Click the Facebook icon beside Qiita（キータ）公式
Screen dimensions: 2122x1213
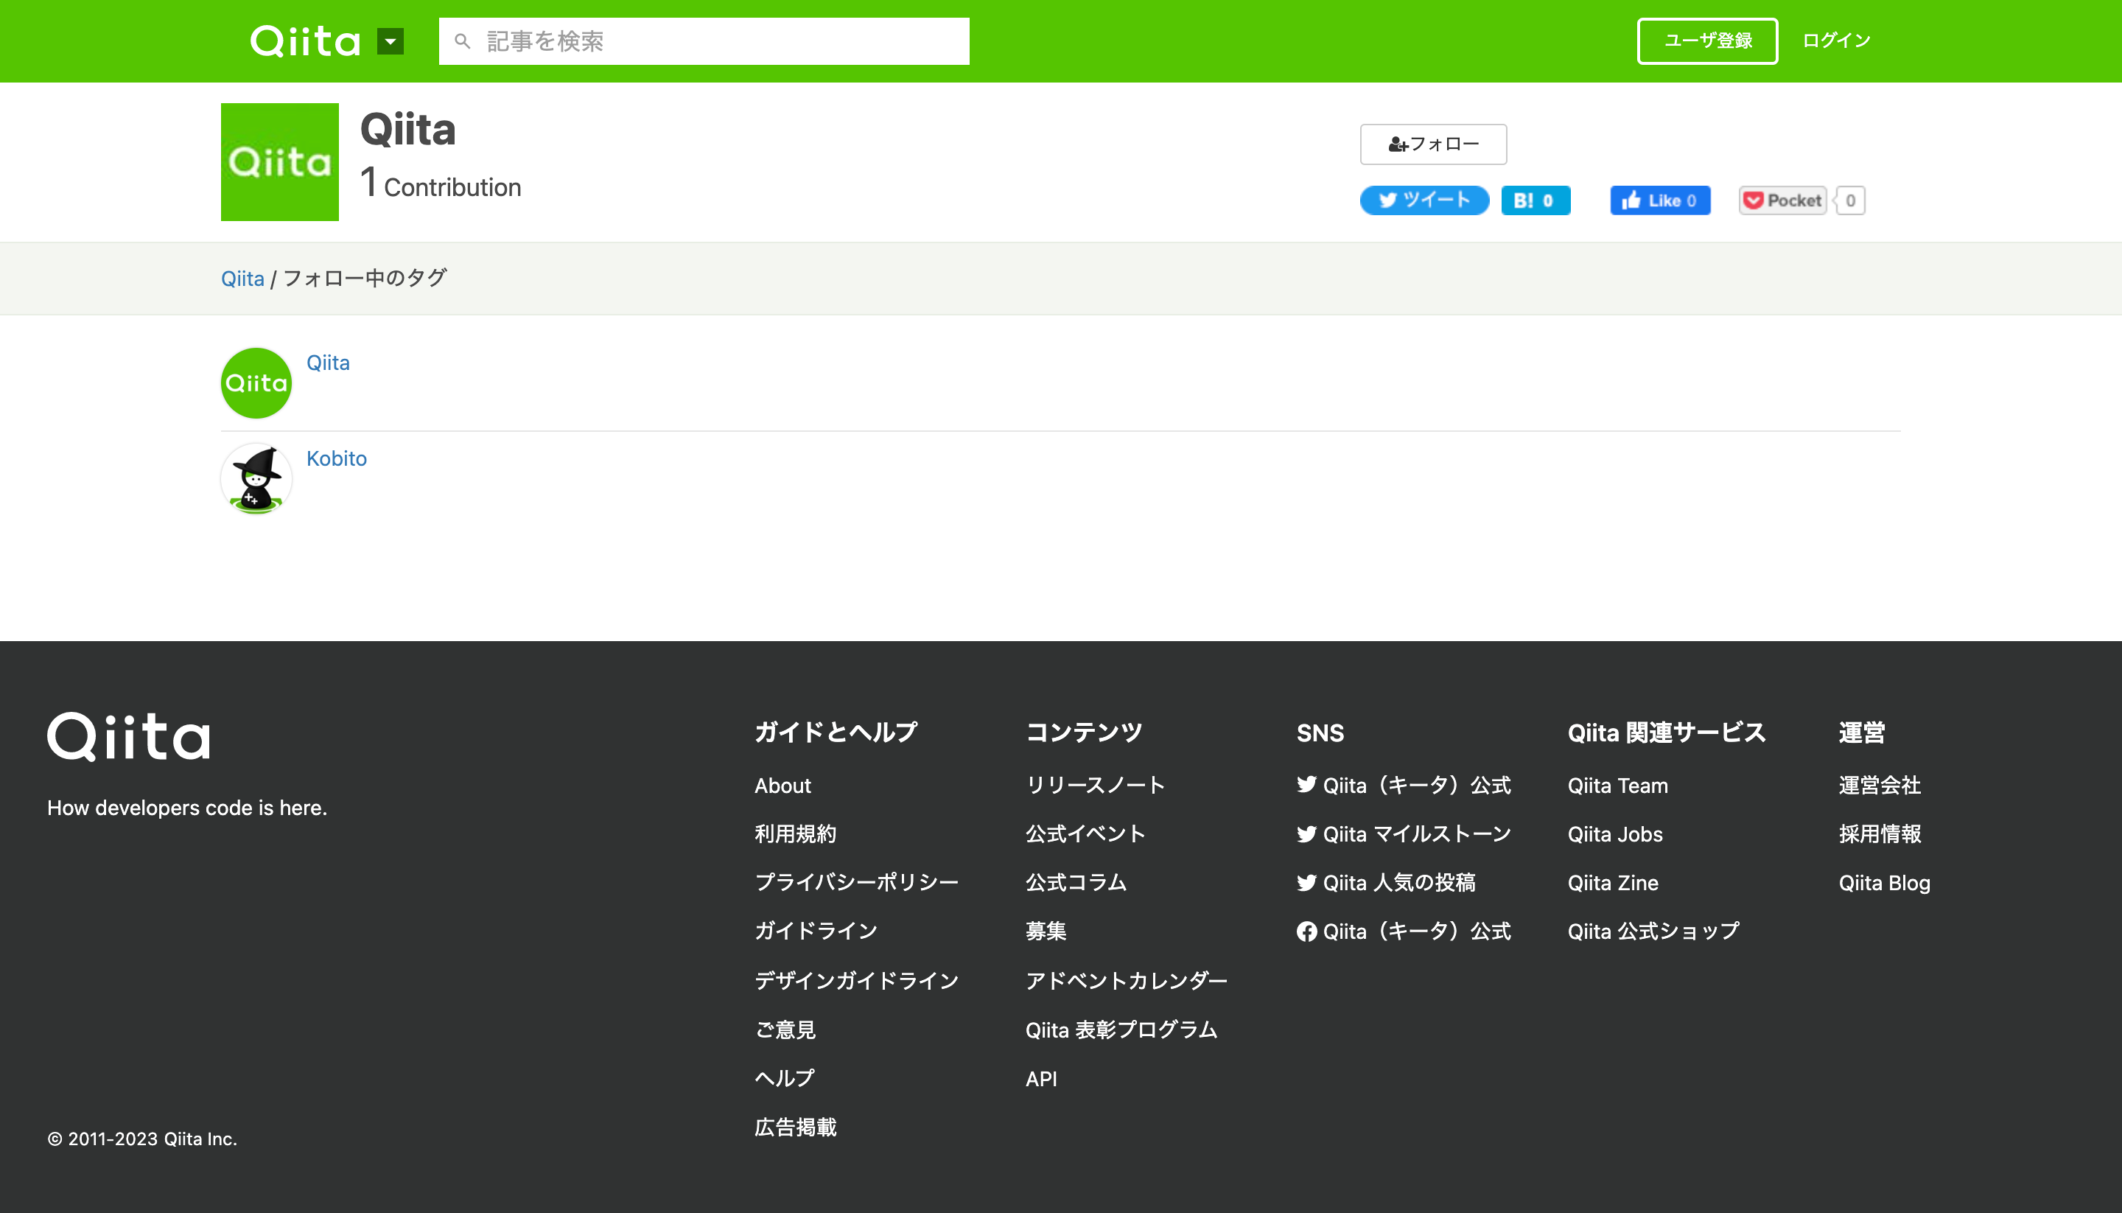1306,931
